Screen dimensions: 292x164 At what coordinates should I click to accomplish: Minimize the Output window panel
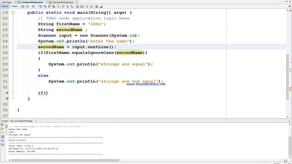coord(289,121)
